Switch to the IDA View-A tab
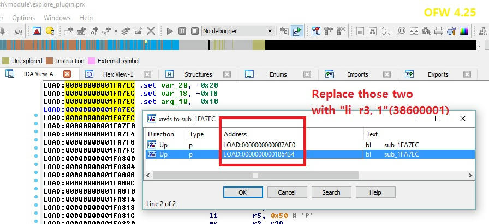Viewport: 489px width, 224px height. pyautogui.click(x=38, y=74)
